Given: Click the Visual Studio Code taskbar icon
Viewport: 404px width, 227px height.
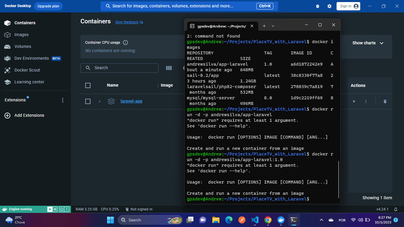Looking at the screenshot, I should [x=255, y=220].
